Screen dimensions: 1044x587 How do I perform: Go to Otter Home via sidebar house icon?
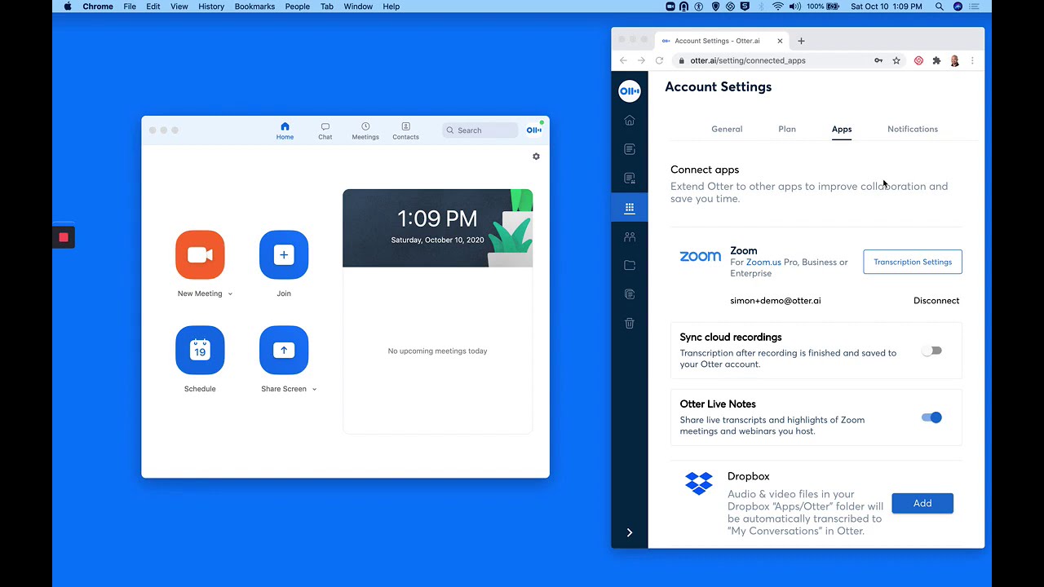630,121
